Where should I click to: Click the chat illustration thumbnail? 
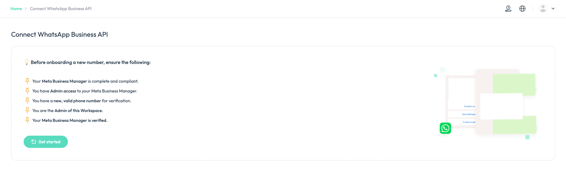click(x=485, y=103)
